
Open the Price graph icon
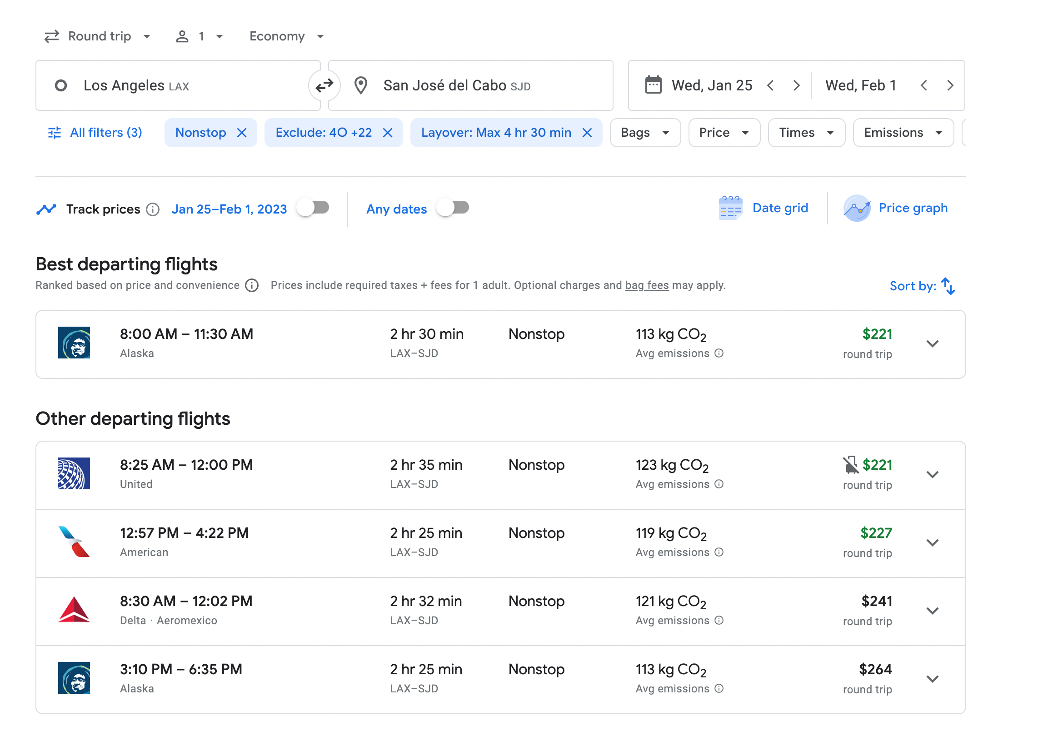(x=857, y=208)
